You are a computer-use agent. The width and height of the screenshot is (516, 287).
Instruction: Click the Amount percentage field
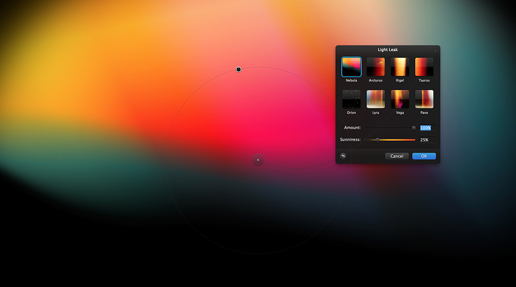(427, 127)
